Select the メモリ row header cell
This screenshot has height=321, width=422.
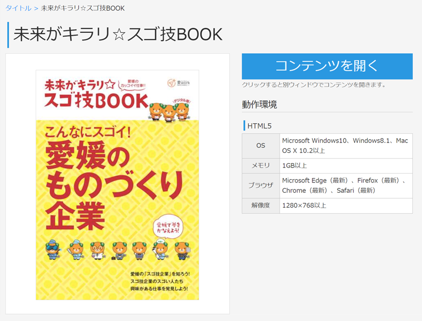260,166
